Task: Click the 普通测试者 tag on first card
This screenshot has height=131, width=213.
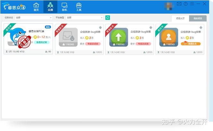Action: (42, 42)
